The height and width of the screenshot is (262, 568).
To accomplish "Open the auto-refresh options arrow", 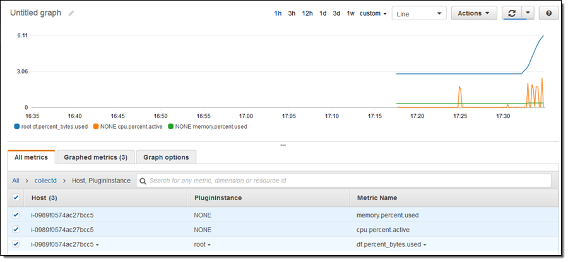I will point(528,13).
